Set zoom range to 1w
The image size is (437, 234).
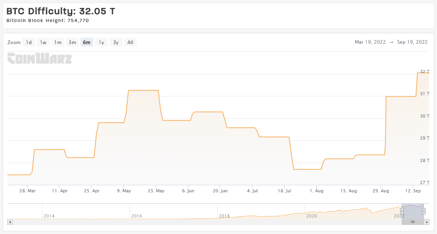point(43,42)
